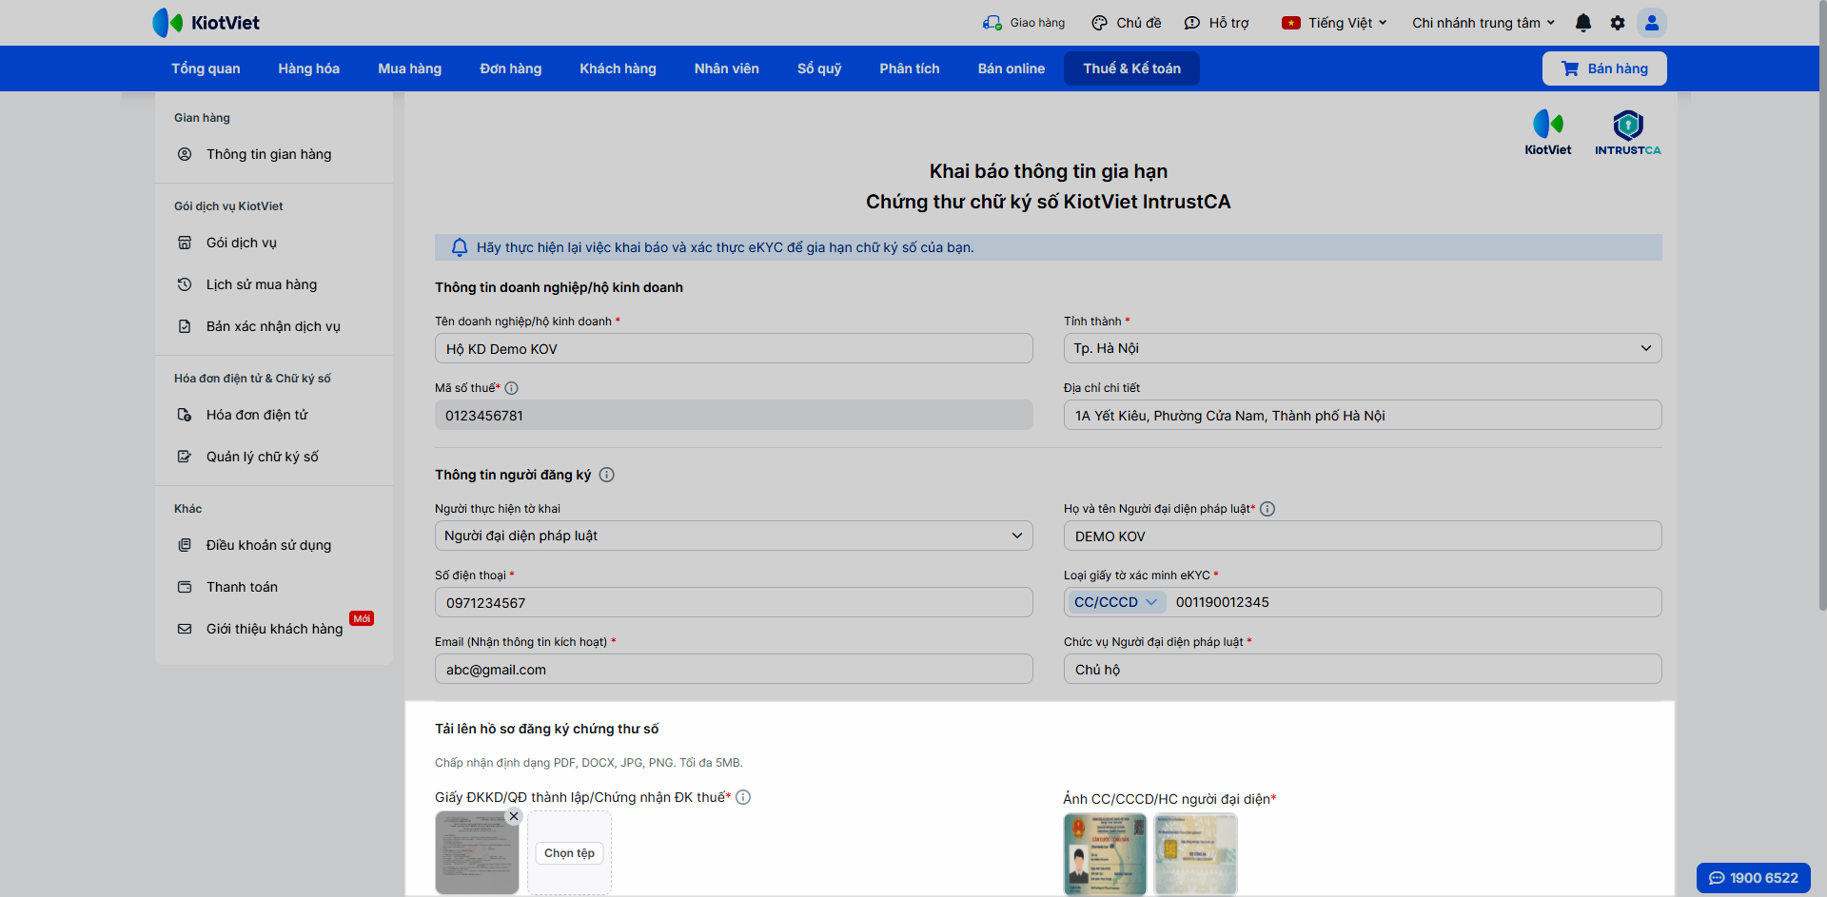Show info for Người đại diện pháp luật name
This screenshot has width=1827, height=897.
point(1267,509)
